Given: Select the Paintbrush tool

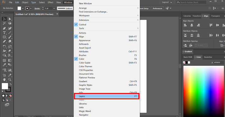Looking at the screenshot, I should (x=10, y=37).
